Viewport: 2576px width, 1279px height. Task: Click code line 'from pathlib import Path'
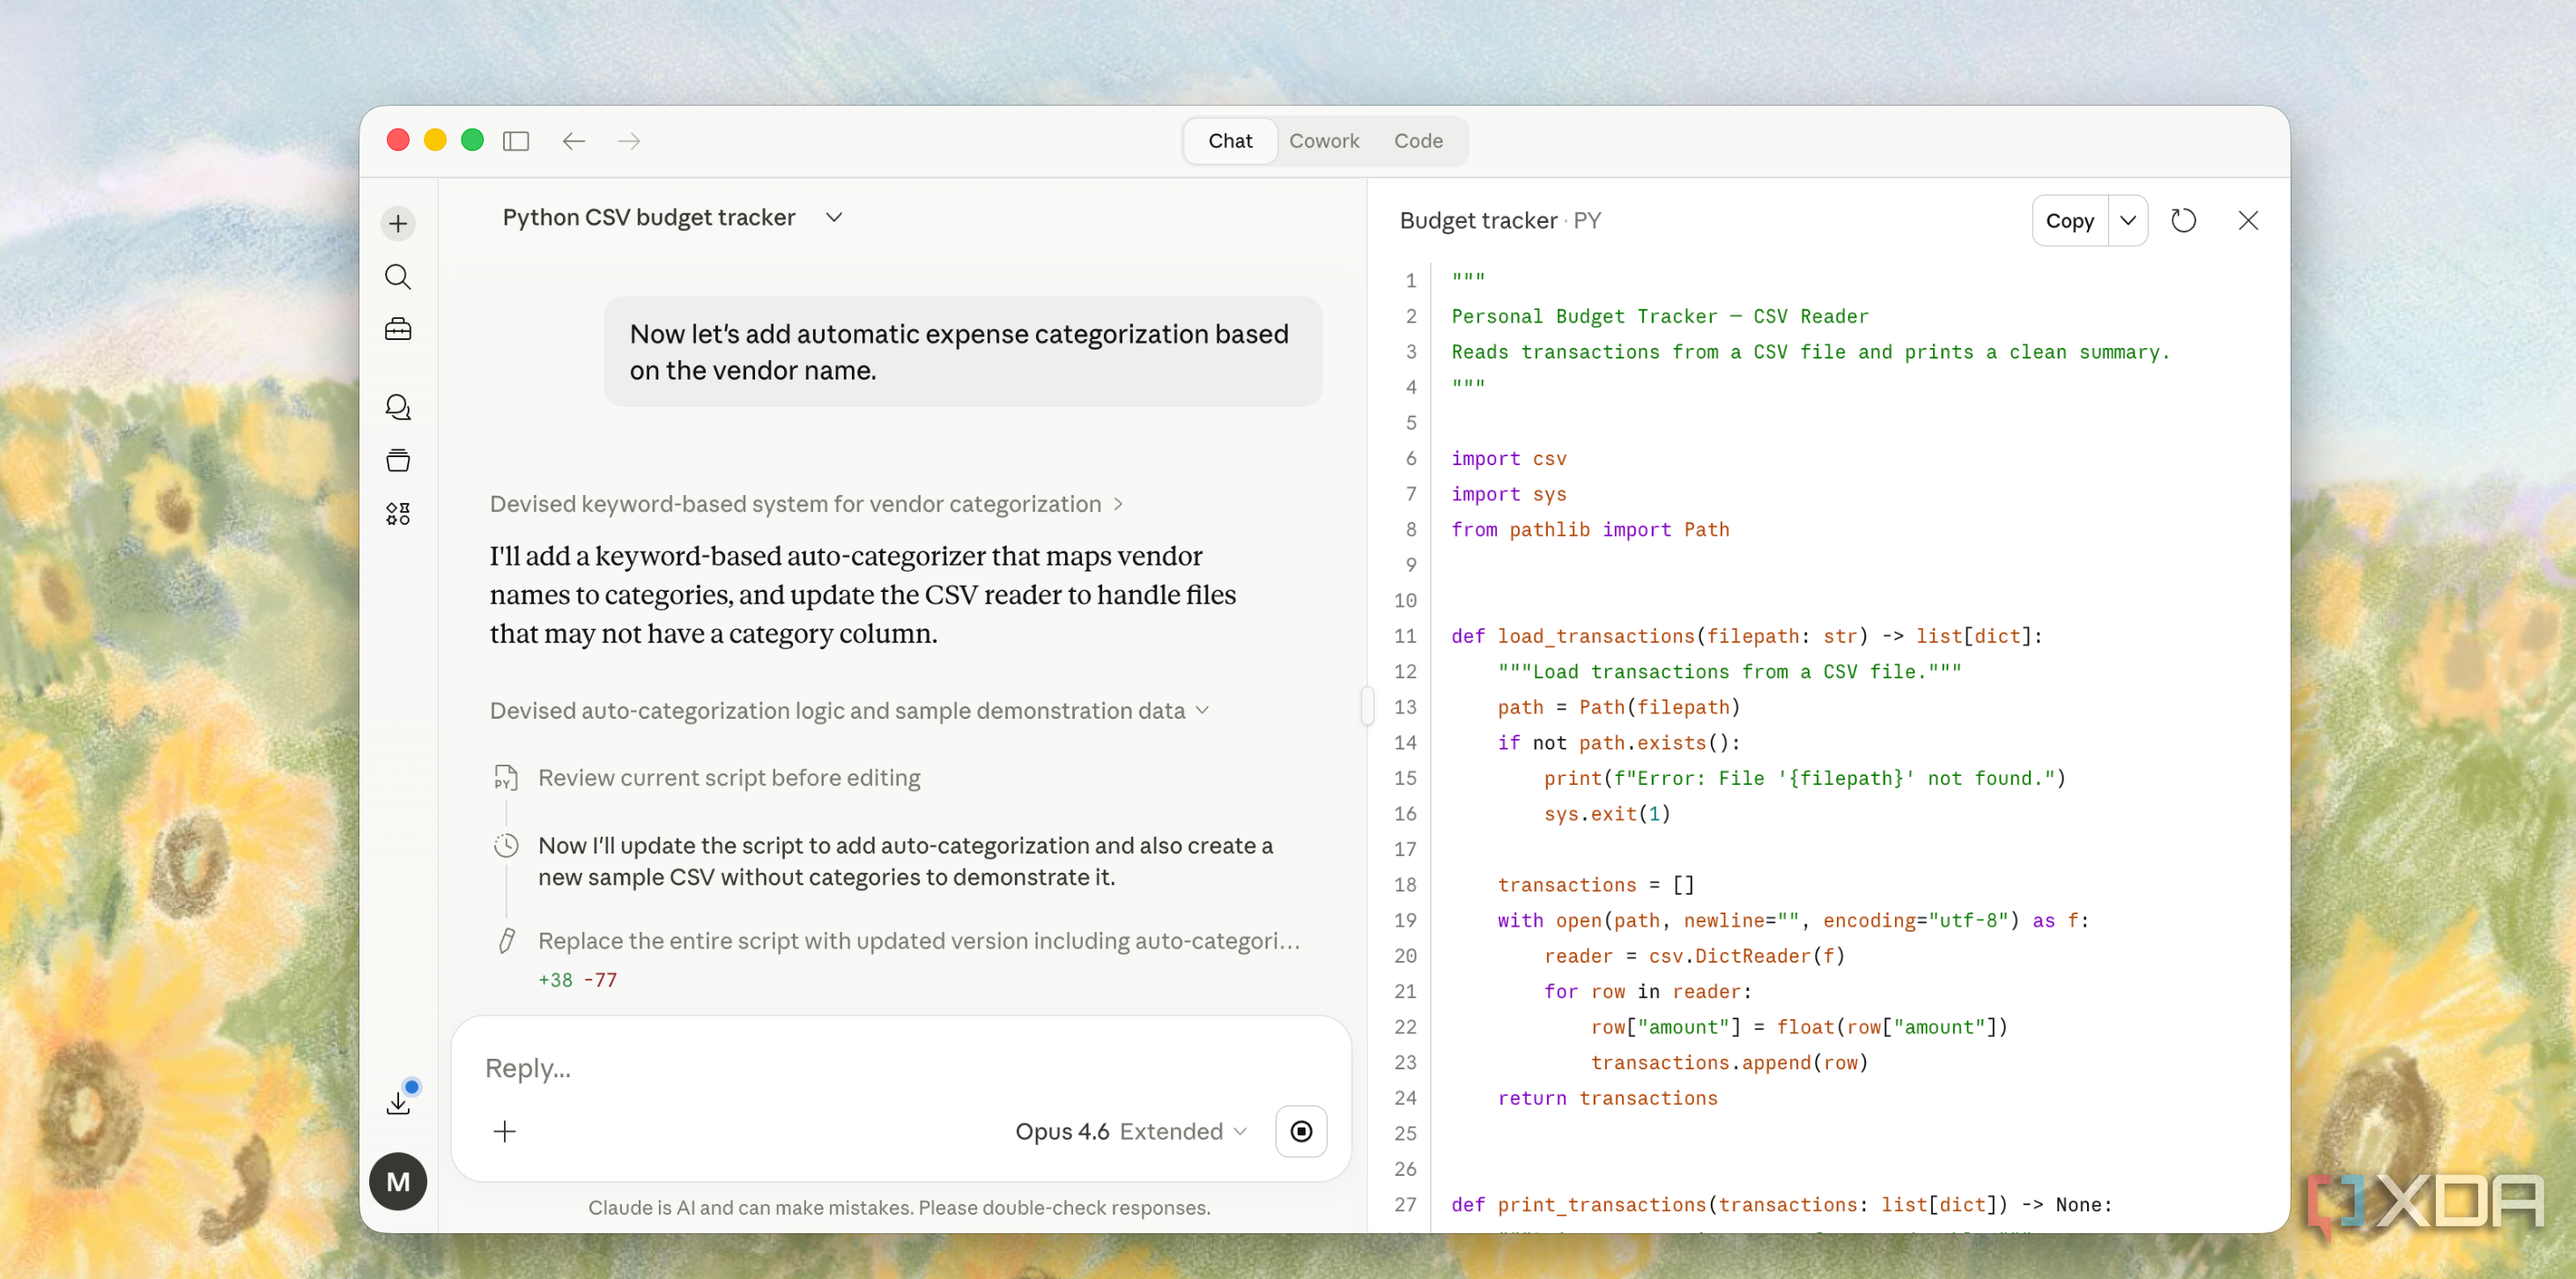tap(1589, 529)
